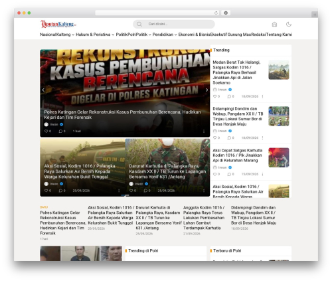This screenshot has height=281, width=332.
Task: Click the browser address bar
Action: (157, 13)
